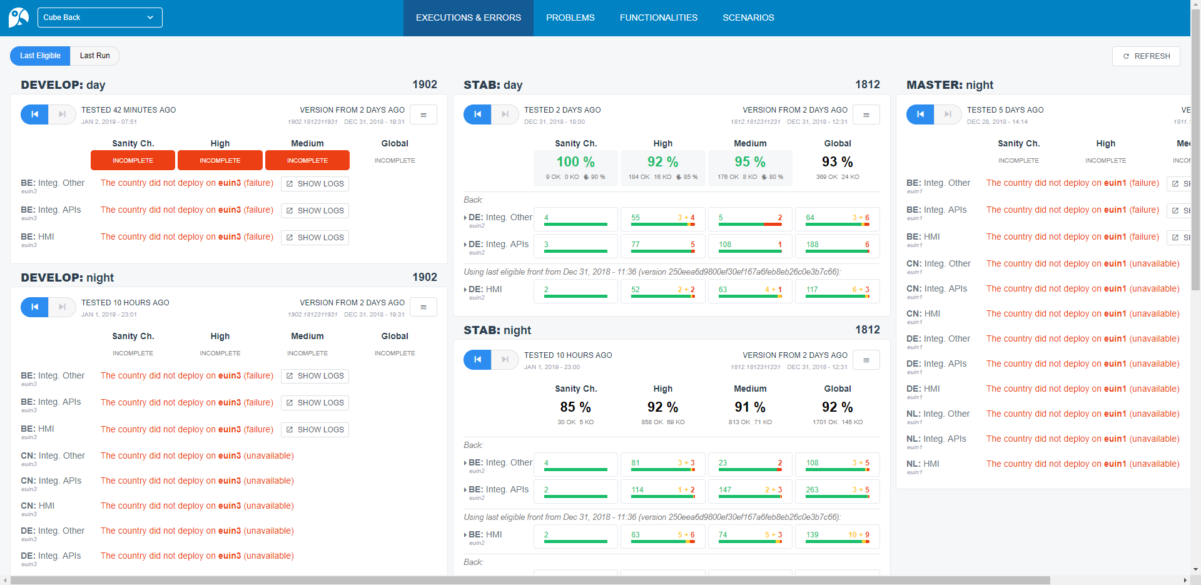The width and height of the screenshot is (1201, 585).
Task: Go to previous execution in DEVELOP day
Action: [34, 114]
